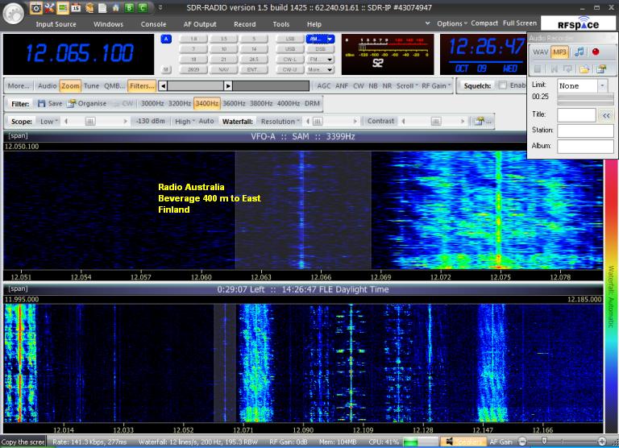Image resolution: width=619 pixels, height=448 pixels.
Task: Open Audio Recorder options icon beside folder
Action: (600, 69)
